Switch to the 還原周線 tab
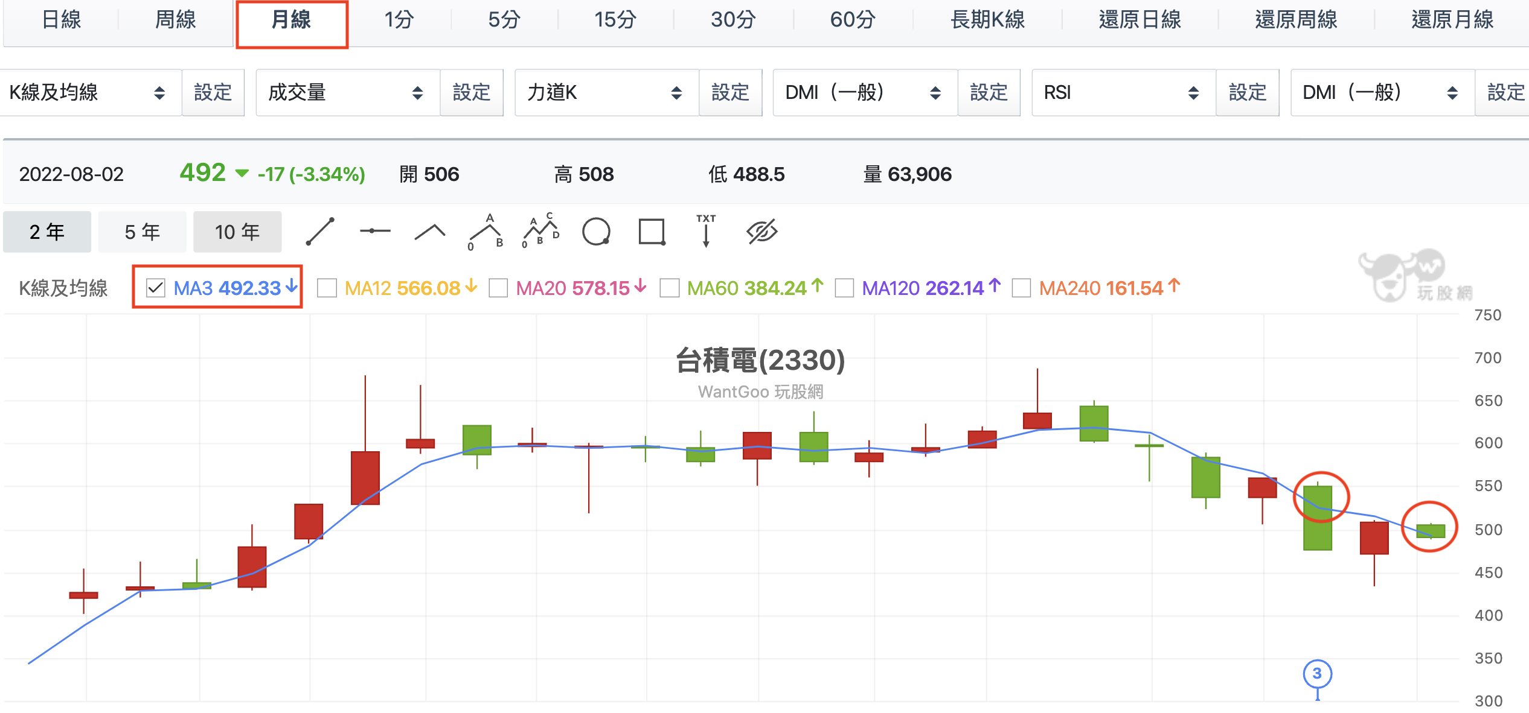Screen dimensions: 1529x713 (1295, 21)
